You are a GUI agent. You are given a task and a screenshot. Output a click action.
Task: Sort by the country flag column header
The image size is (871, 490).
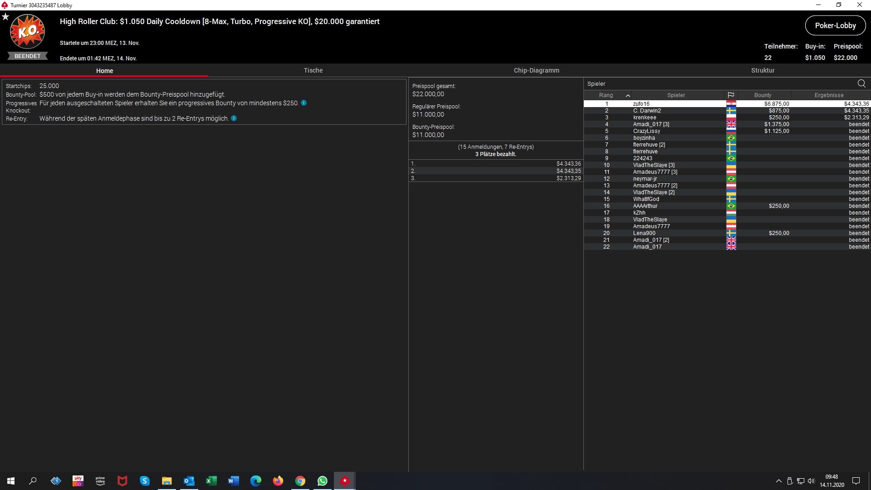[x=731, y=95]
